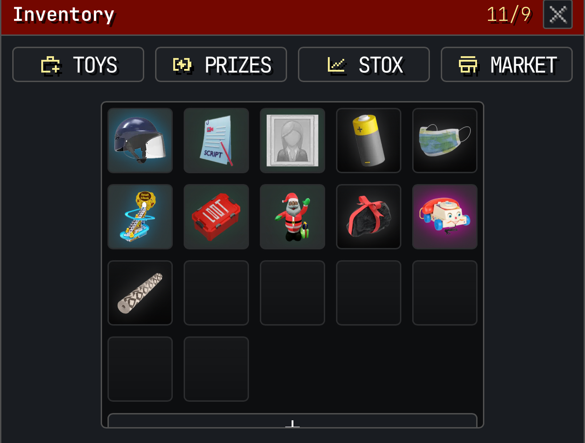Switch to the PRIZES tab
This screenshot has height=443, width=585.
221,64
